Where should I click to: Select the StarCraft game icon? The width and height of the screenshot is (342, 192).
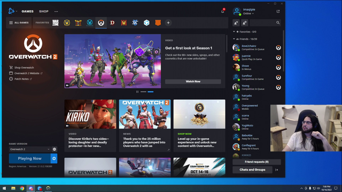coord(135,22)
